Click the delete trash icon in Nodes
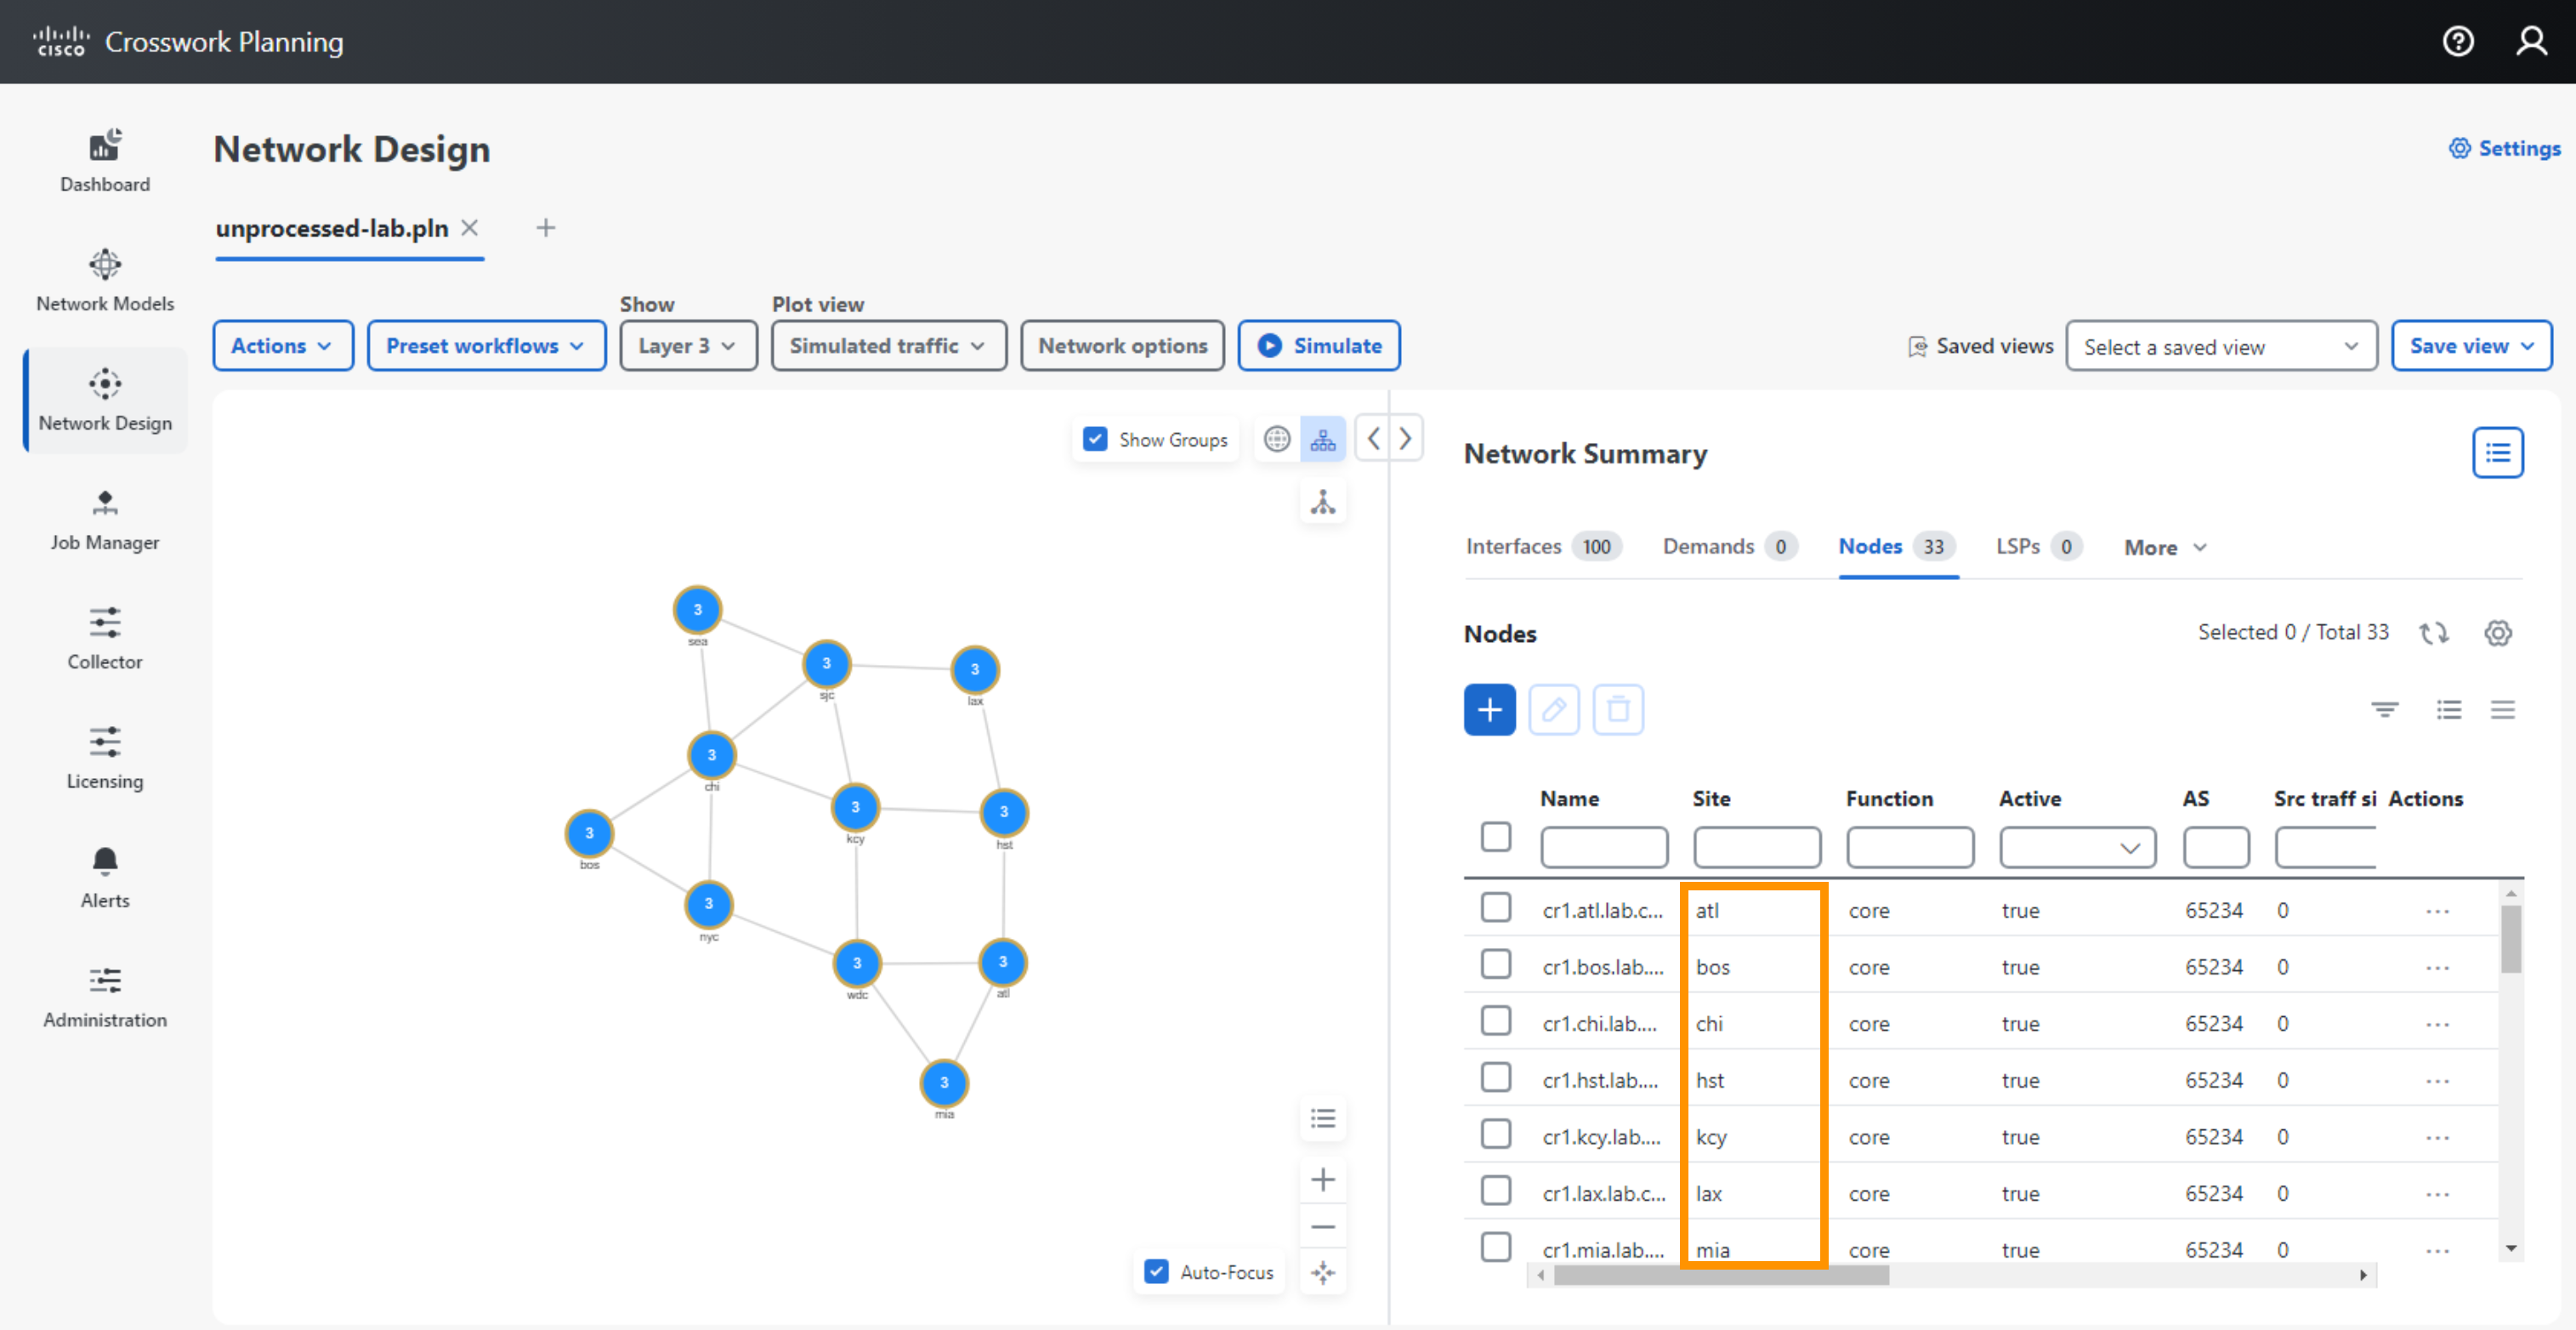The image size is (2576, 1330). (x=1617, y=710)
